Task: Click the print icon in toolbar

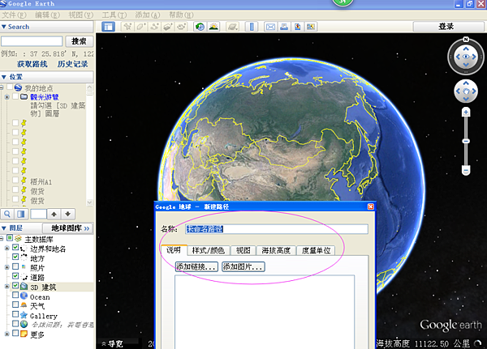Action: 284,27
